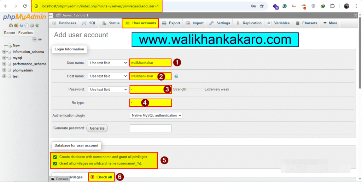Bookmark this page with star icon

click(262, 6)
